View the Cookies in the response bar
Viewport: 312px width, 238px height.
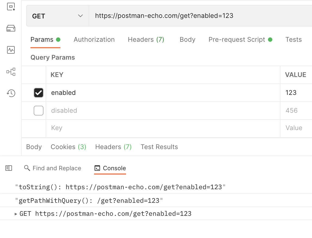pyautogui.click(x=68, y=147)
